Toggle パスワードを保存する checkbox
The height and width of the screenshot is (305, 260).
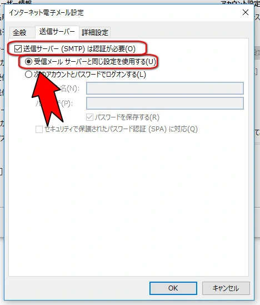(x=89, y=117)
